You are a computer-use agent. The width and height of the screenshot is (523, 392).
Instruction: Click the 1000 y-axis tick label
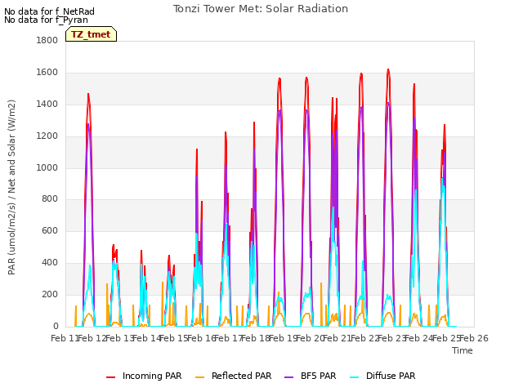click(47, 167)
